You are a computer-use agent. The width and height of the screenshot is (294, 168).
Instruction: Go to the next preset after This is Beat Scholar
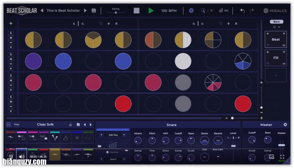point(85,11)
